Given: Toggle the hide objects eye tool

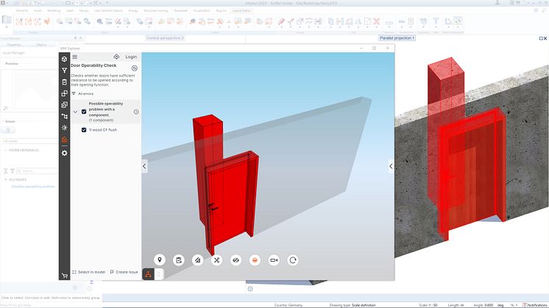Looking at the screenshot, I should (236, 260).
